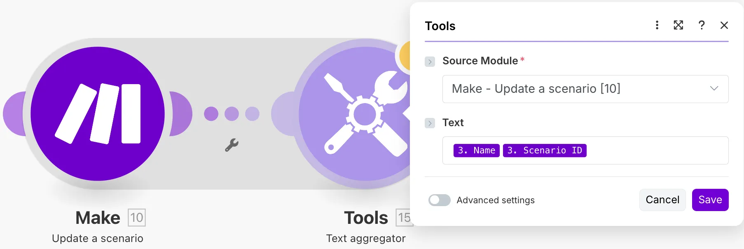Open the Make Update a scenario module
744x249 pixels.
point(98,114)
